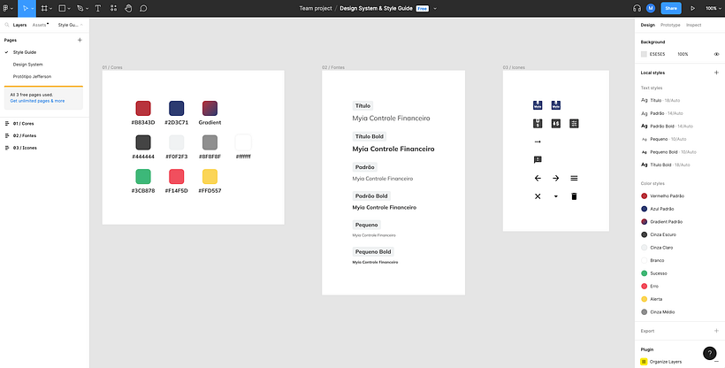Click the hamburger menu icon in Icones frame
725x368 pixels.
click(x=574, y=178)
